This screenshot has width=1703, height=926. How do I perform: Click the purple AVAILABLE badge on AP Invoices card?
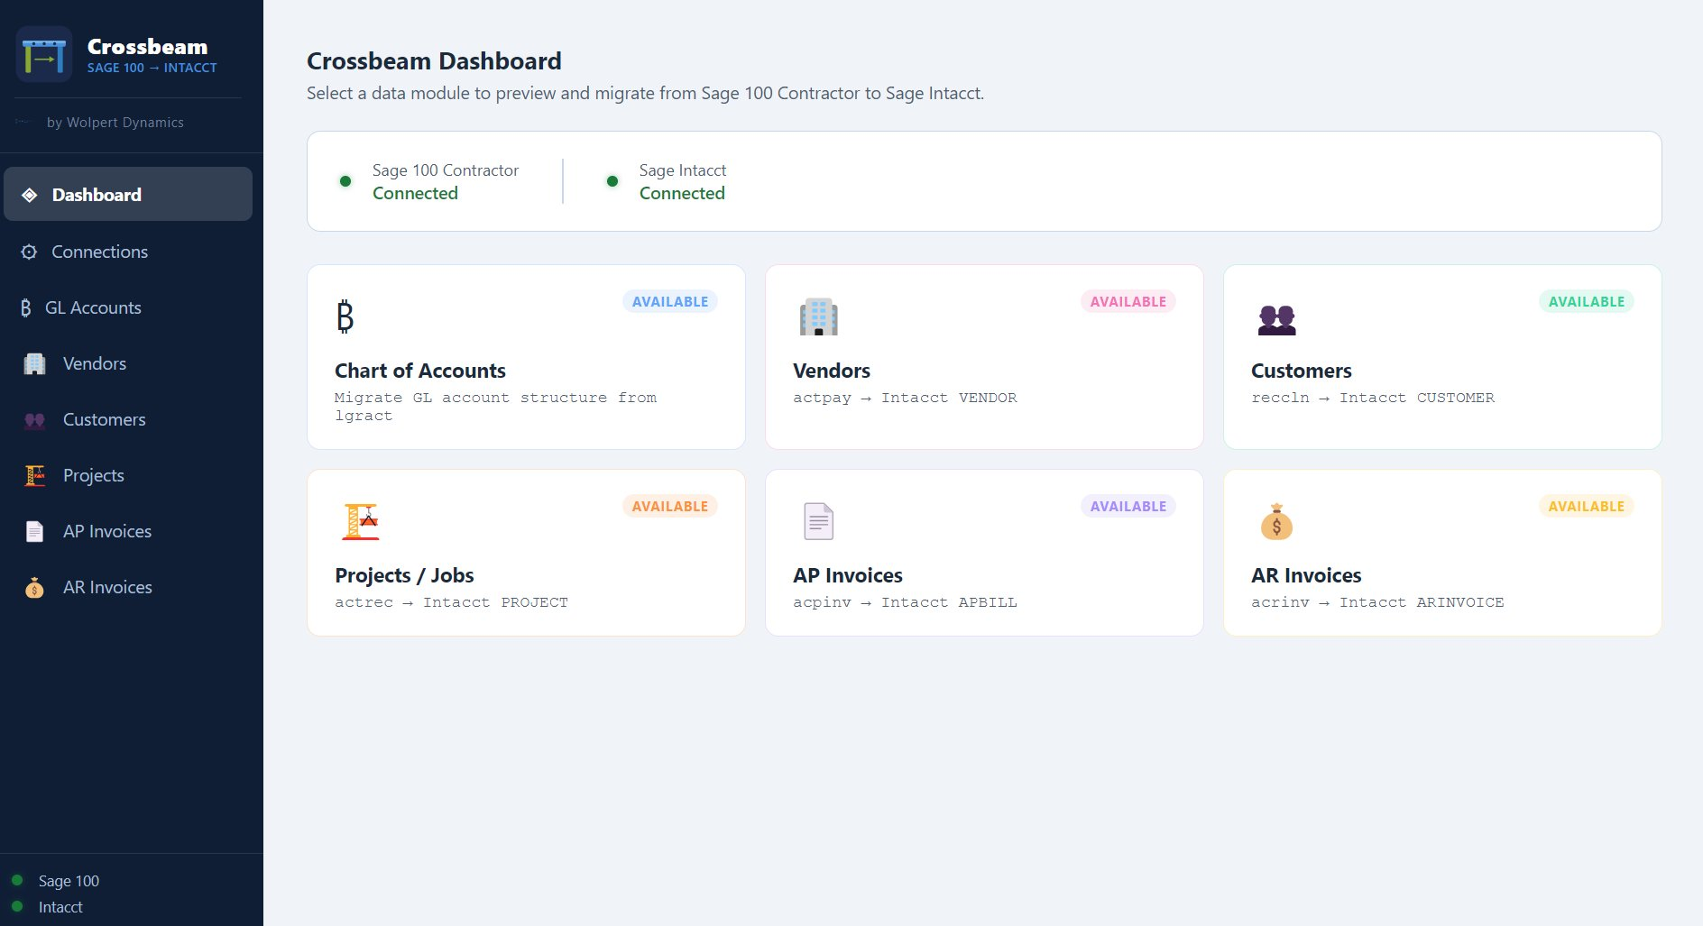click(x=1128, y=506)
